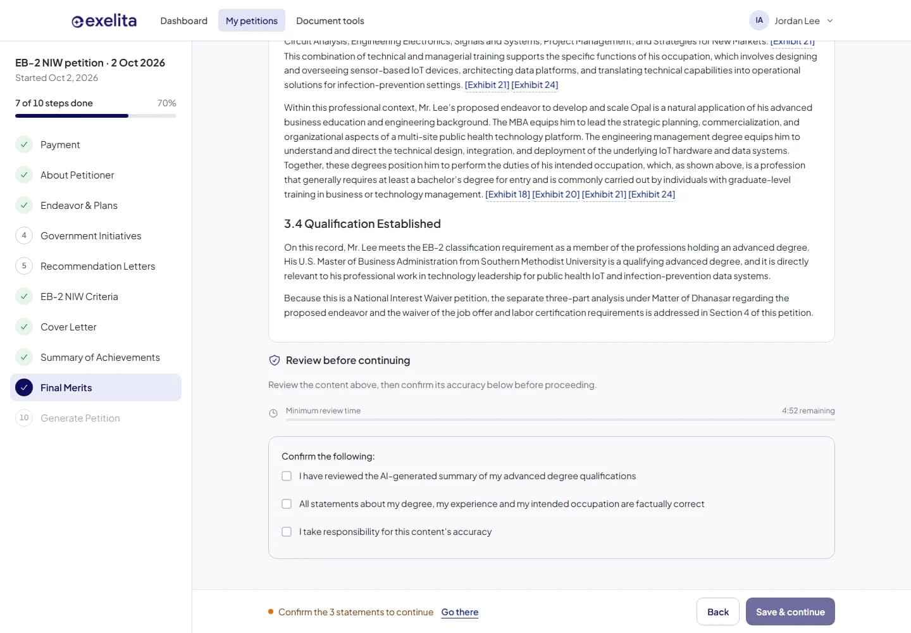
Task: Click 'Confirm the 3 statements to continue' notice
Action: pos(356,612)
